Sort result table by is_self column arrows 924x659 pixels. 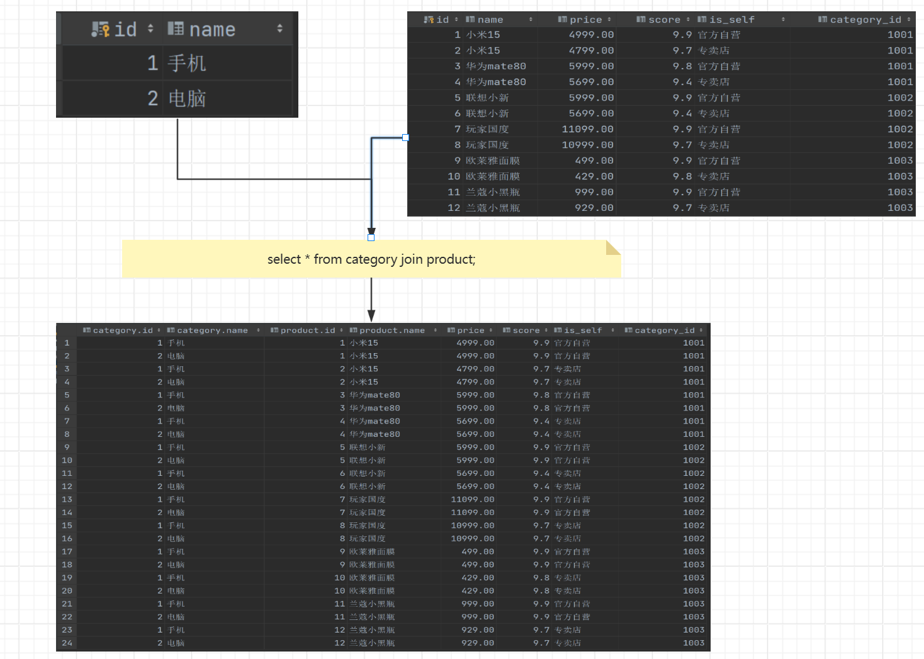pos(612,330)
